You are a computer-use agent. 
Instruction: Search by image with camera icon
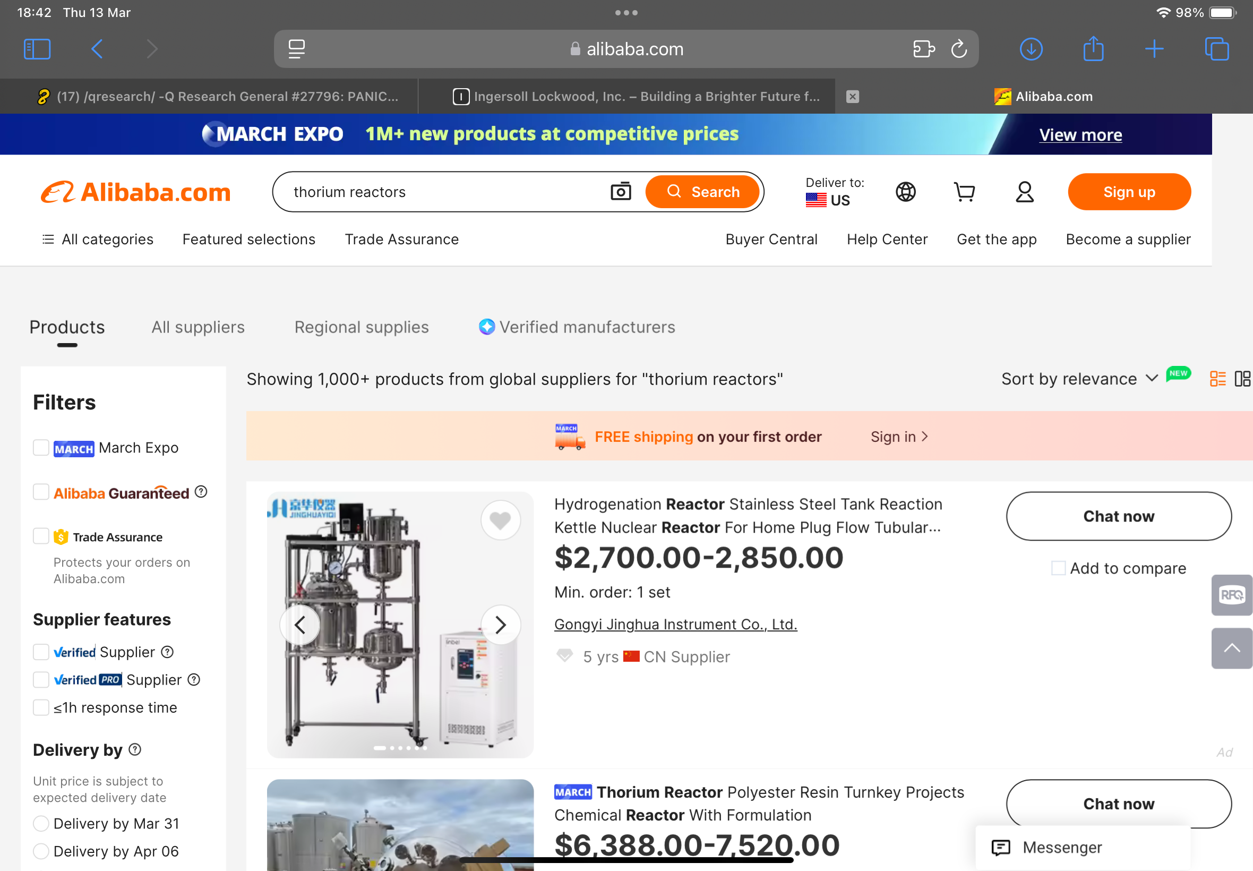[621, 192]
